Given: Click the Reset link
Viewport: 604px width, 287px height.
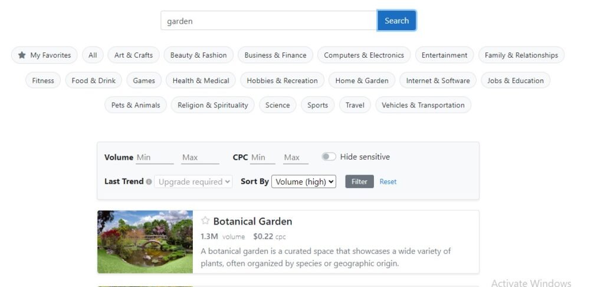Looking at the screenshot, I should 388,182.
